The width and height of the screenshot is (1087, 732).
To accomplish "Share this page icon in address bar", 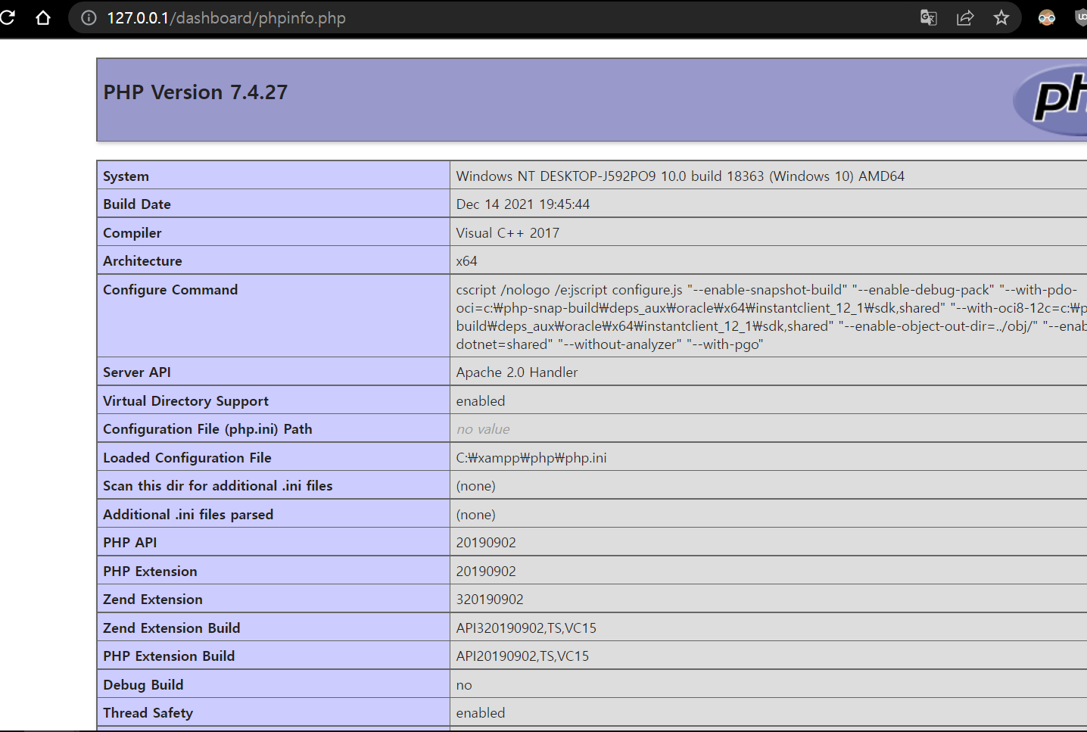I will tap(965, 17).
